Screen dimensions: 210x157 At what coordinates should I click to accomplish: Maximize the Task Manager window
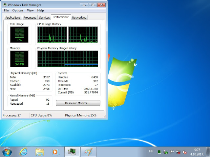coord(93,5)
